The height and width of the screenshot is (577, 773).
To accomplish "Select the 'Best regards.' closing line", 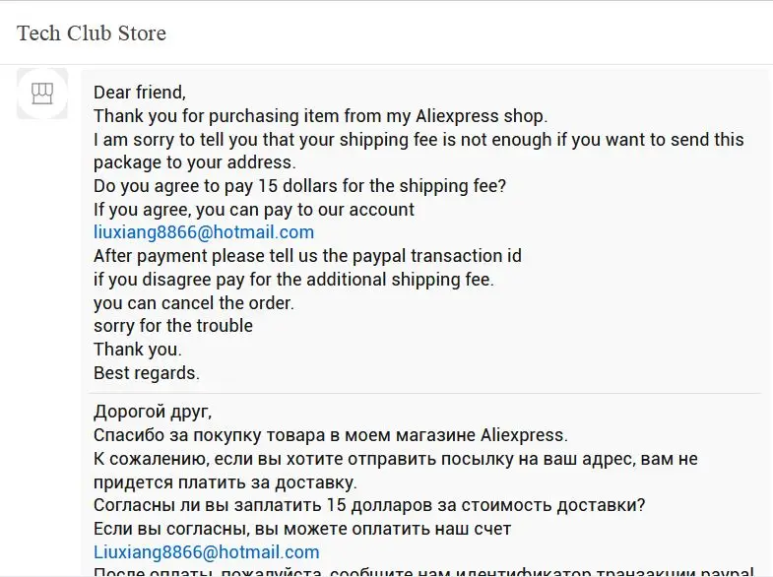I will point(147,373).
